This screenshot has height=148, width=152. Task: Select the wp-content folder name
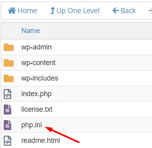pos(38,63)
